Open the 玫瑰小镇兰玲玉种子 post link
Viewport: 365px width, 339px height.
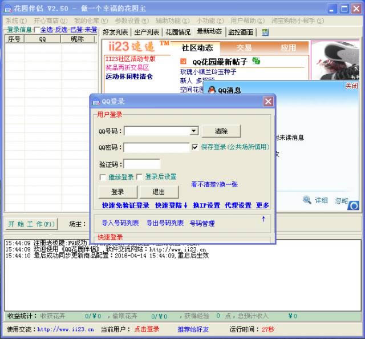[x=208, y=71]
